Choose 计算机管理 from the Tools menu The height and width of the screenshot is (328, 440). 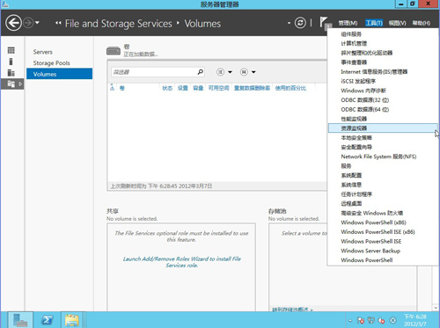point(382,44)
